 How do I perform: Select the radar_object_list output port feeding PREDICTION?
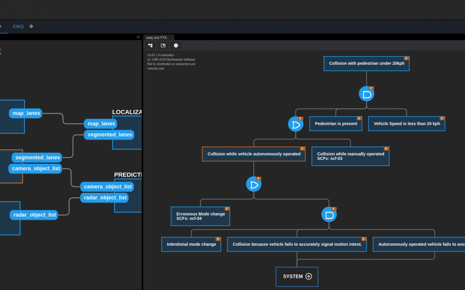(x=34, y=215)
